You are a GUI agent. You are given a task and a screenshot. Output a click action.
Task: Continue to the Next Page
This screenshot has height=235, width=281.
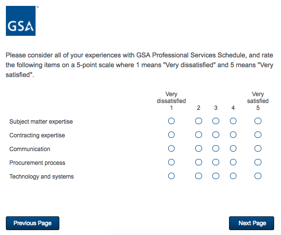[252, 223]
